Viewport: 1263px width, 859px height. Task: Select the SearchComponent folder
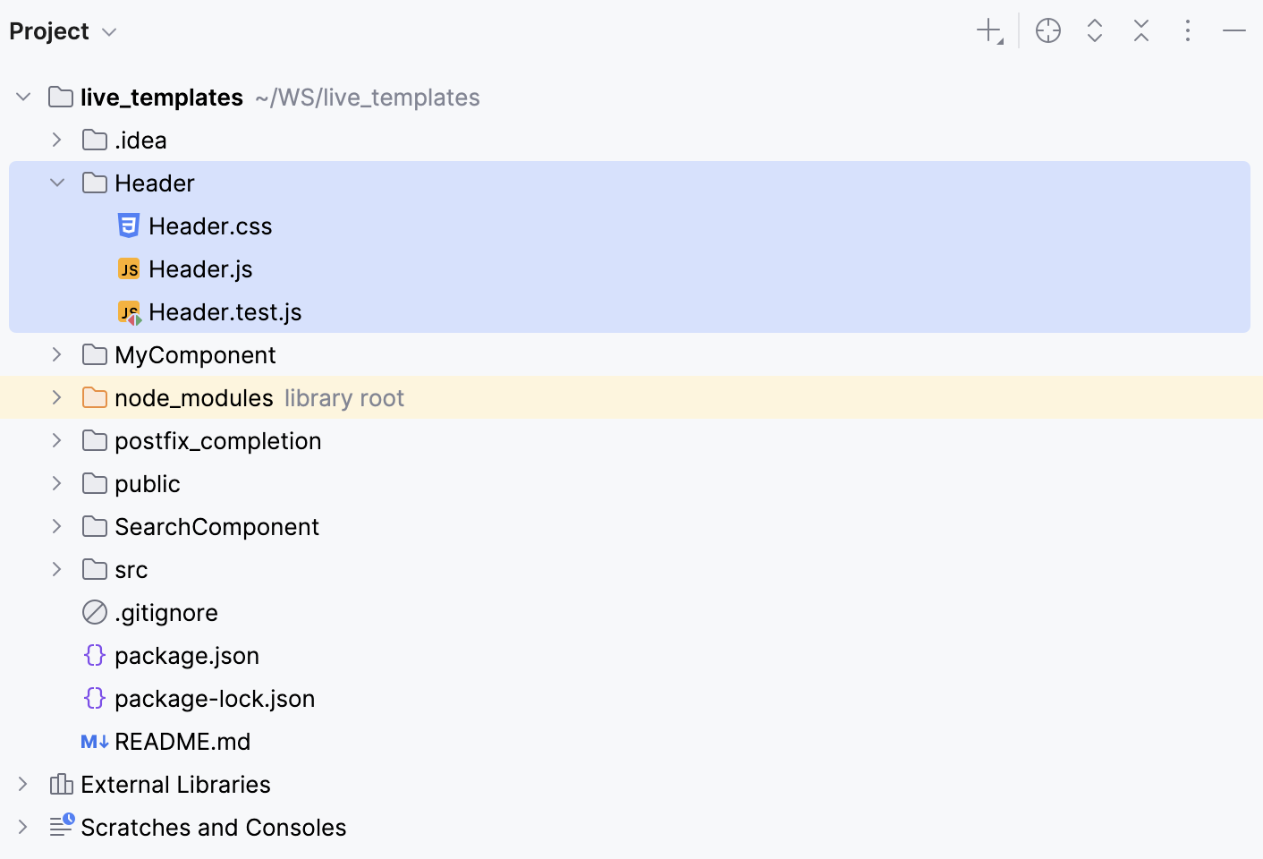pos(216,526)
